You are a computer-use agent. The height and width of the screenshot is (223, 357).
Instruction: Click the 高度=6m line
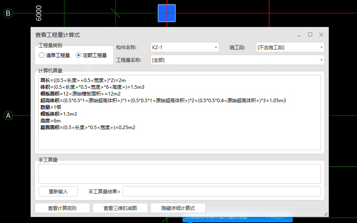tap(50, 121)
